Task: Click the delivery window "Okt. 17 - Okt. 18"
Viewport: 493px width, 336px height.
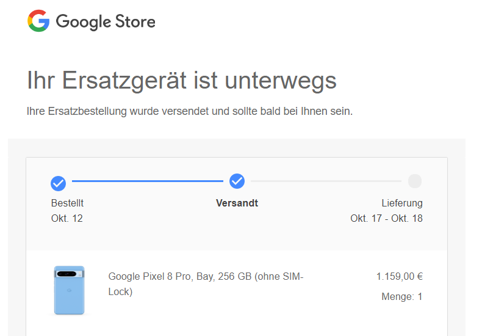Action: click(386, 218)
